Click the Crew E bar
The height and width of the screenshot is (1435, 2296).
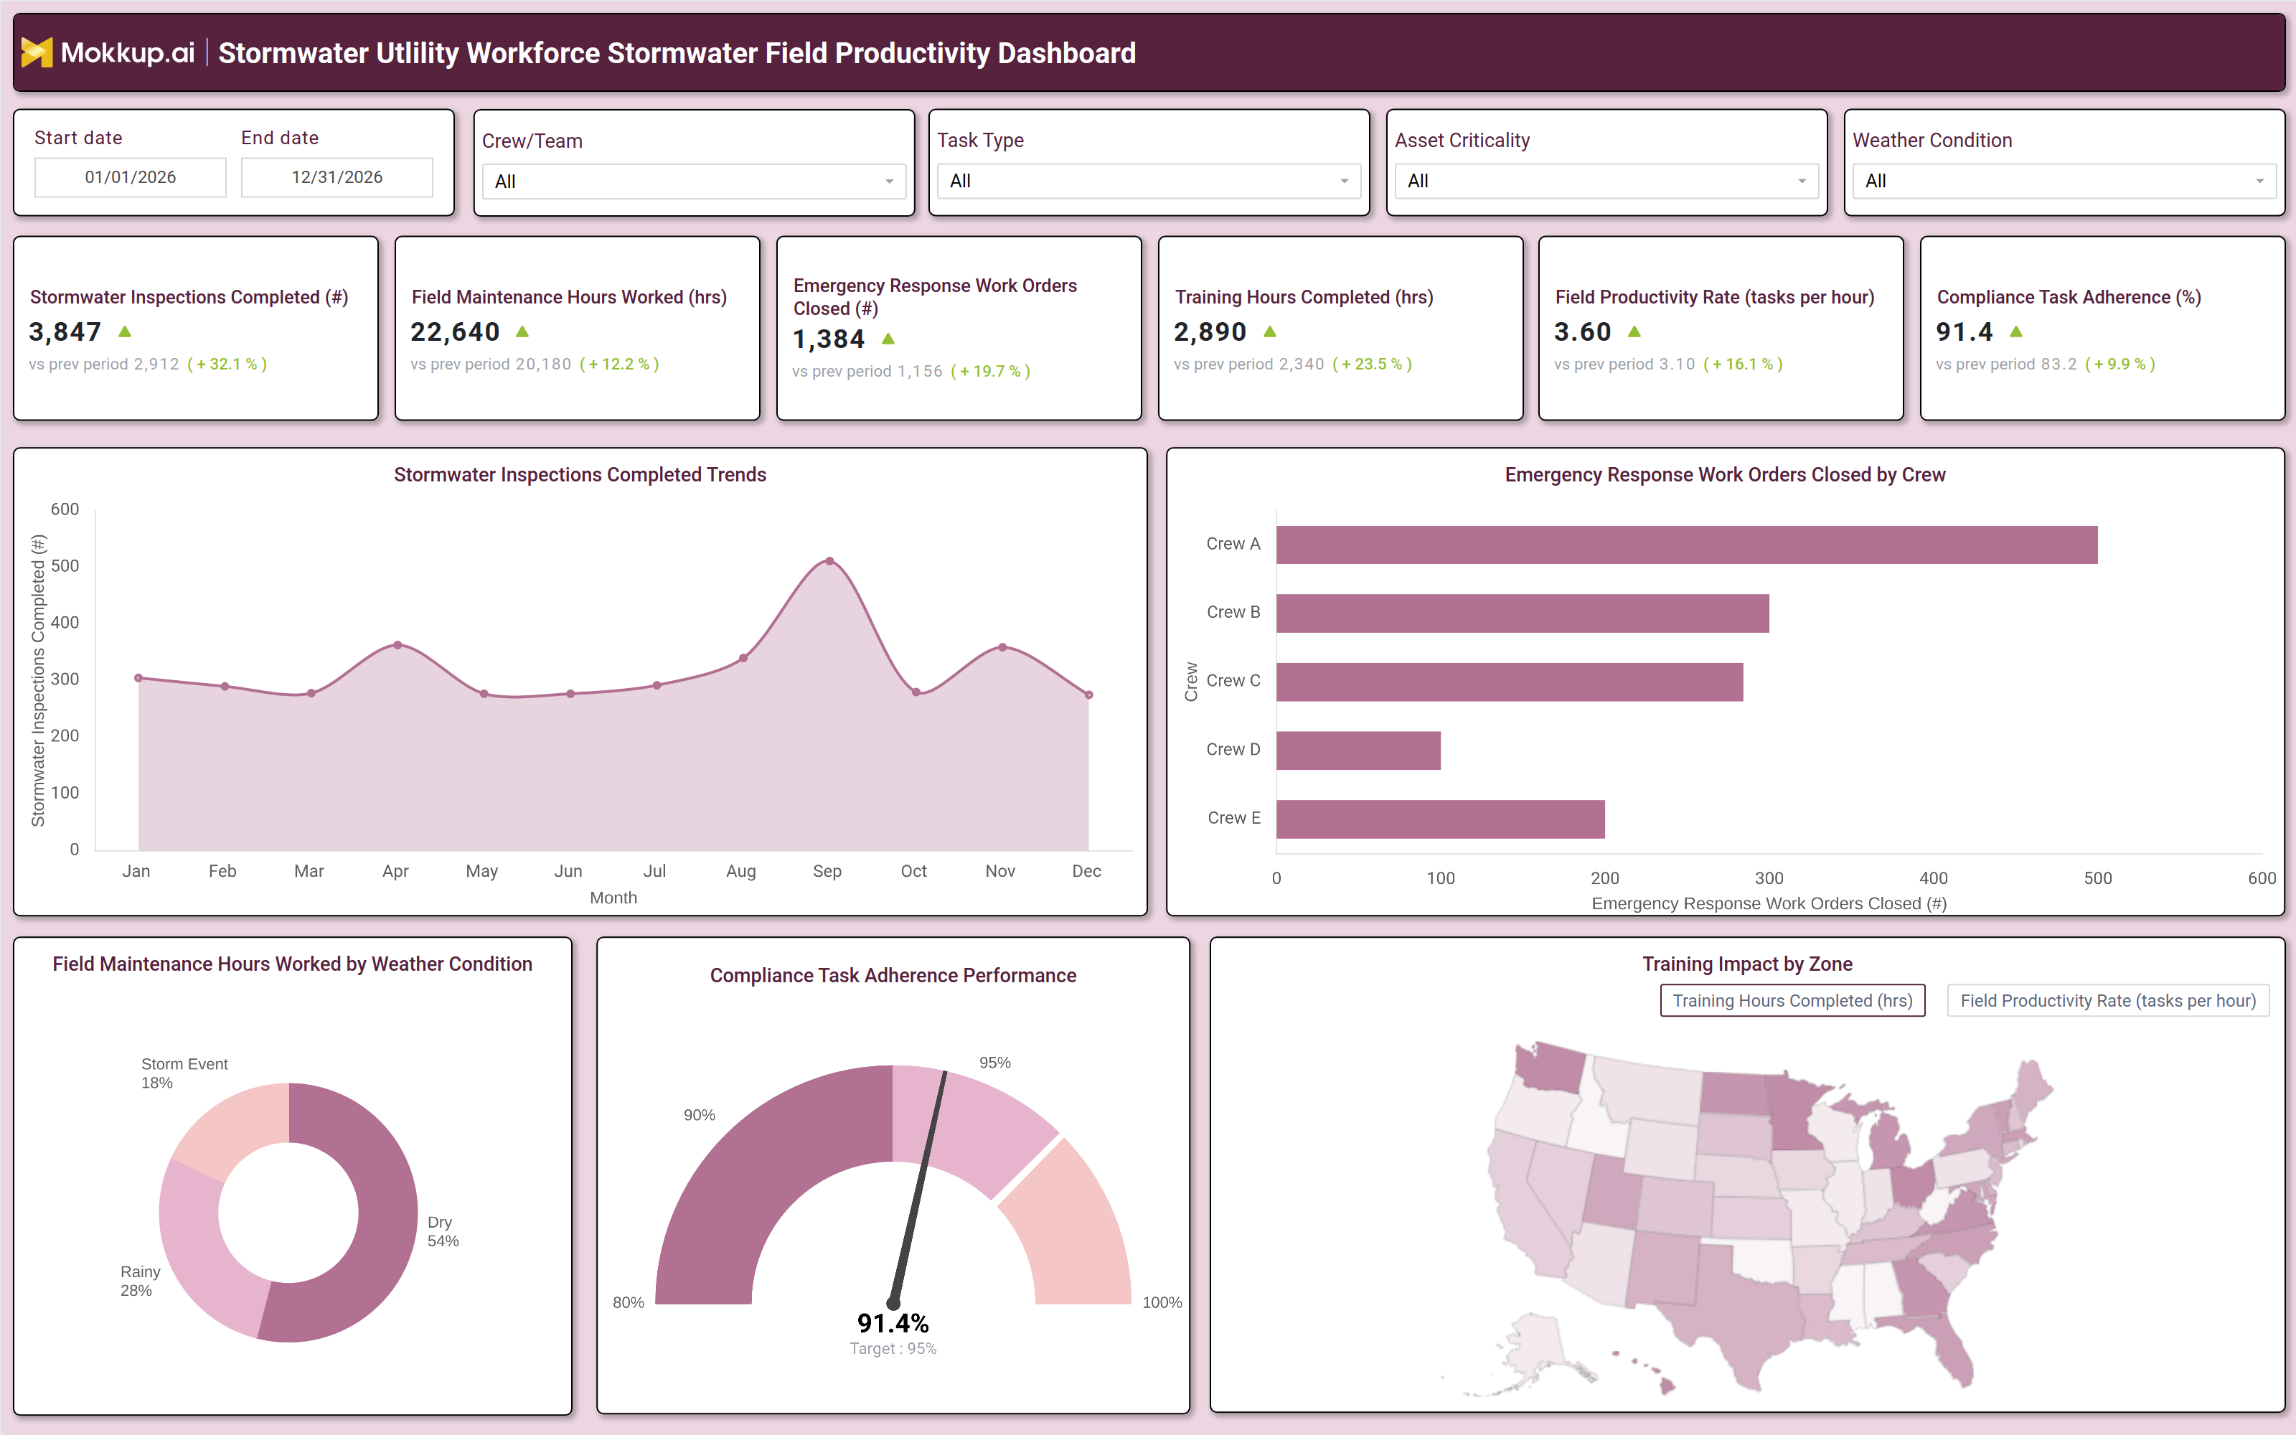click(x=1440, y=819)
